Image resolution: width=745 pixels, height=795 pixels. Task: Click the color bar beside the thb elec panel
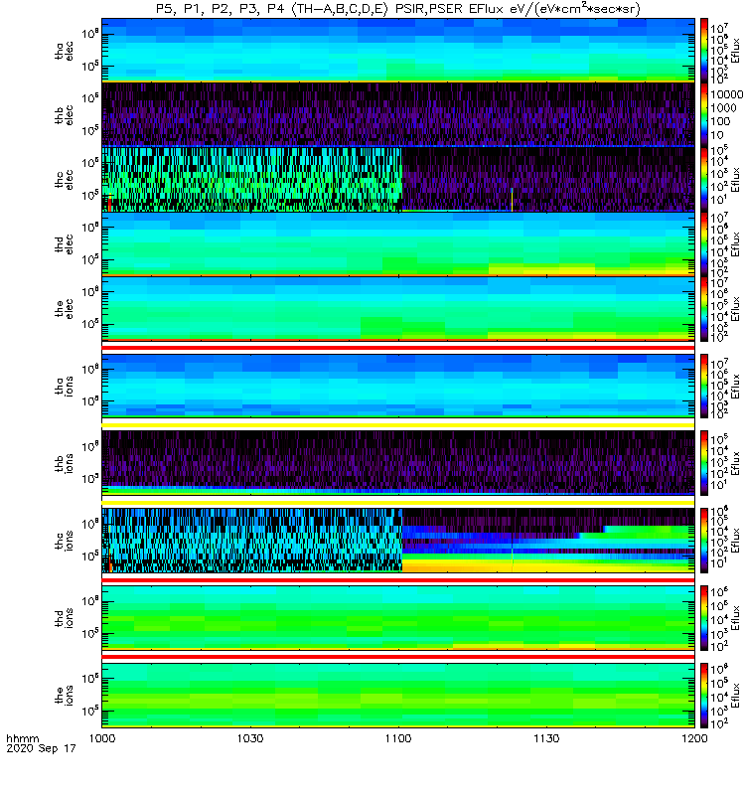point(704,114)
